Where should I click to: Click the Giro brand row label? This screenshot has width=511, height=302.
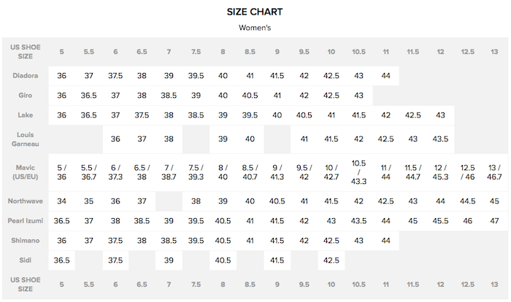(26, 95)
